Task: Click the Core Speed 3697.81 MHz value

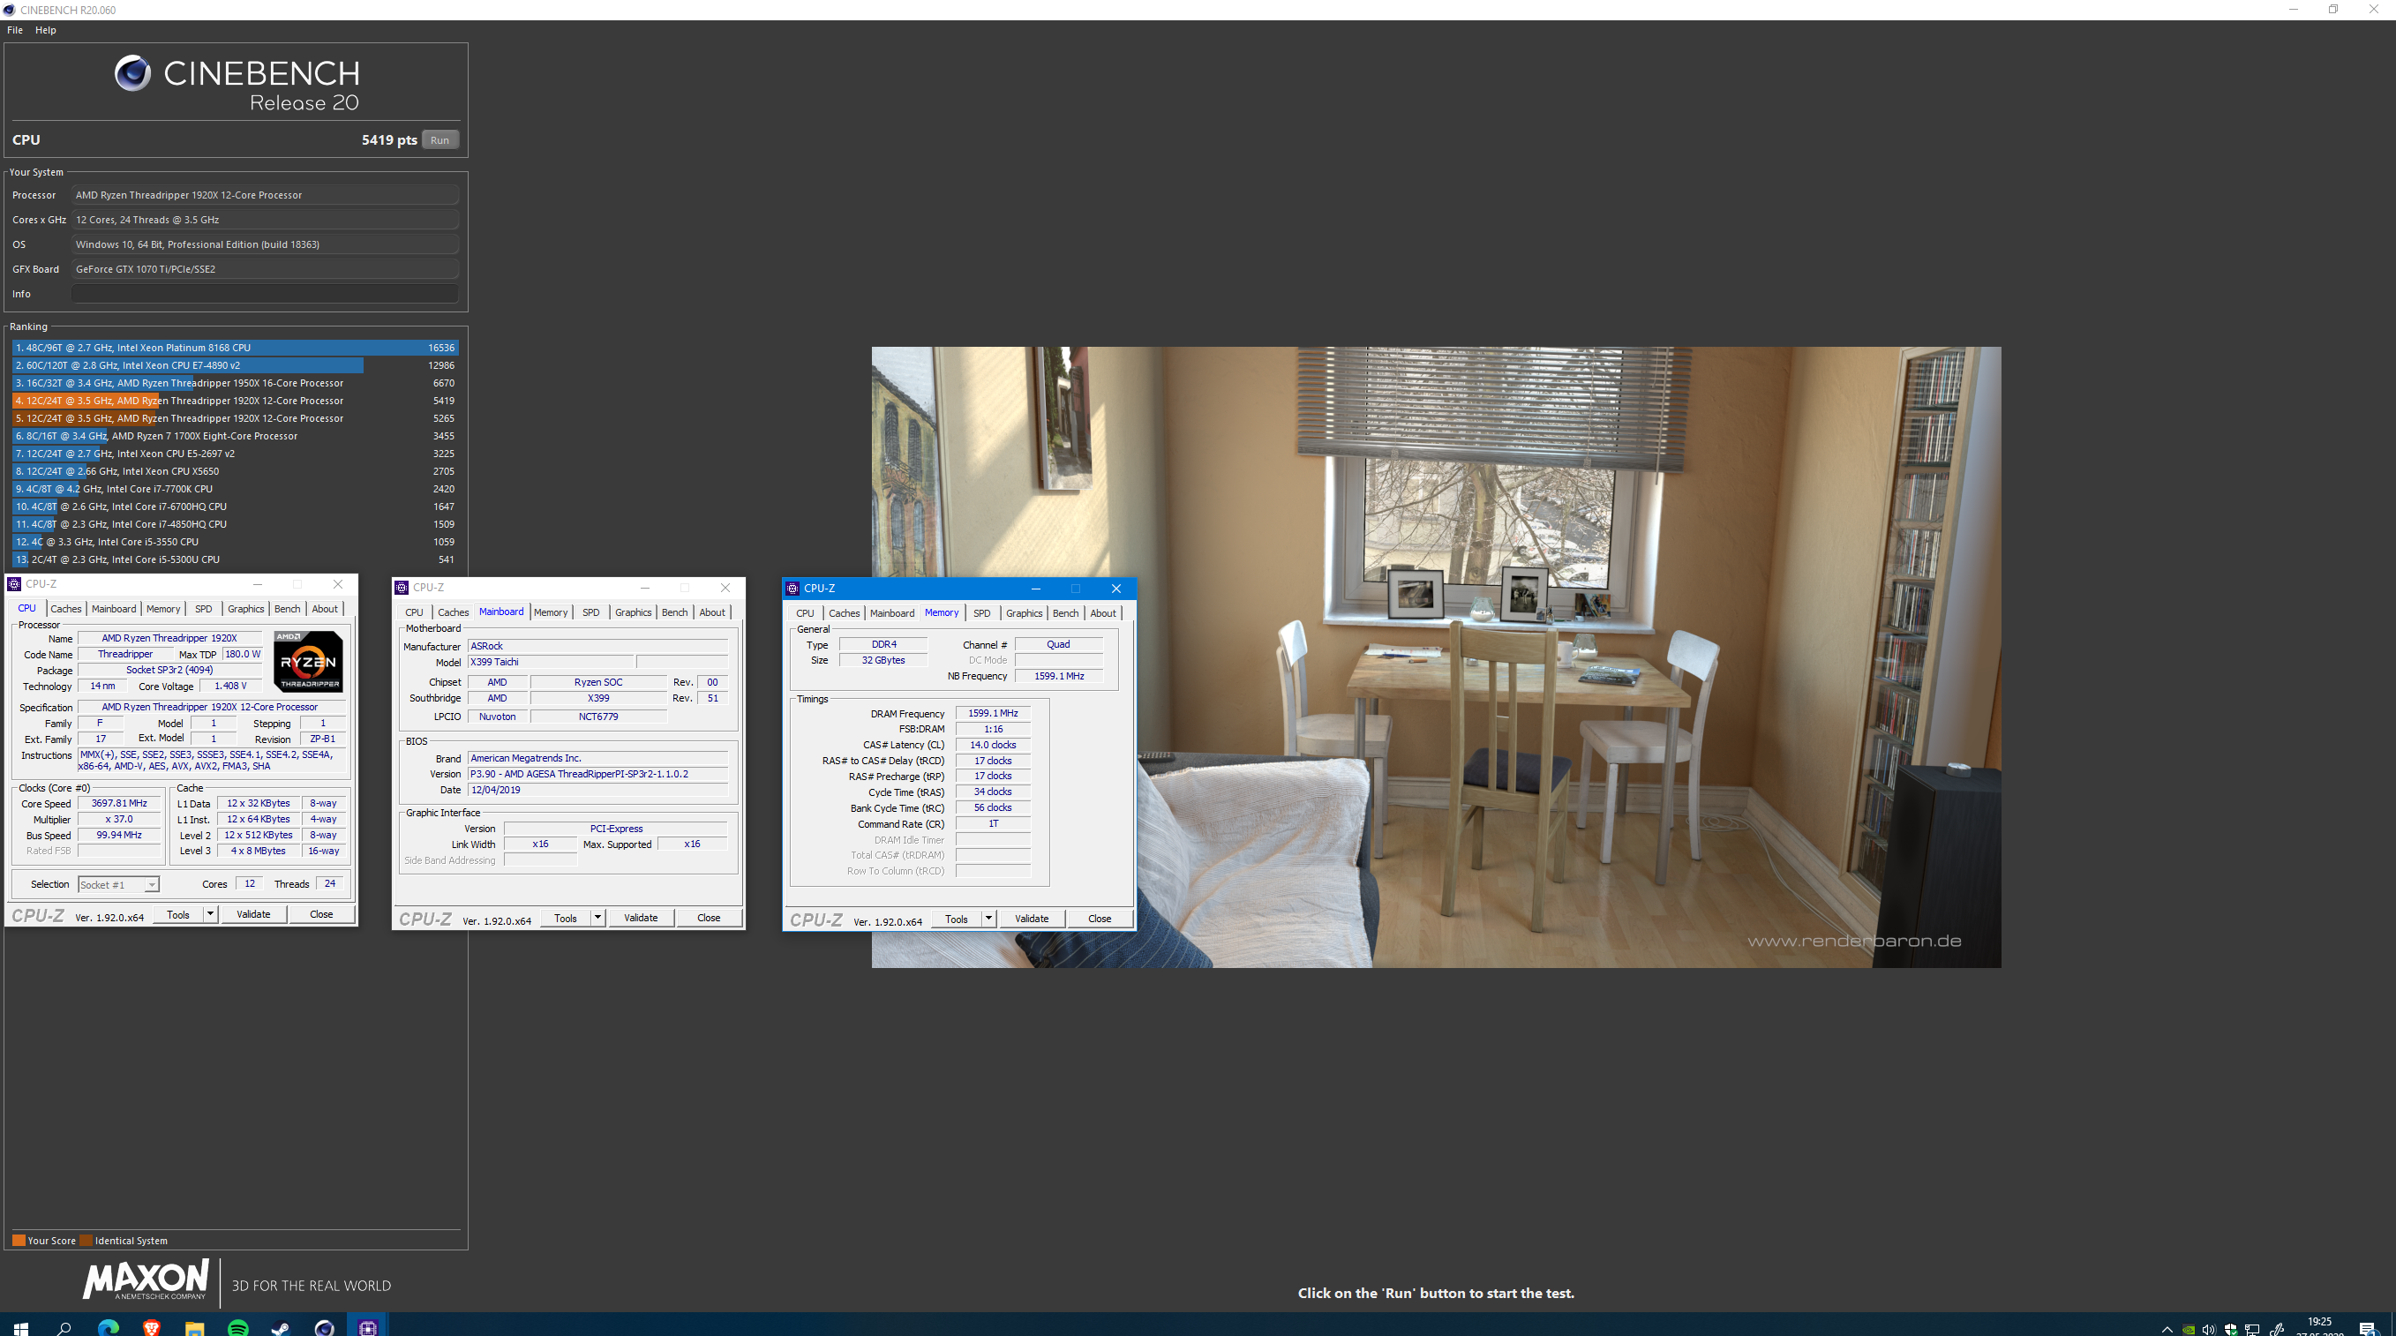Action: (x=119, y=803)
